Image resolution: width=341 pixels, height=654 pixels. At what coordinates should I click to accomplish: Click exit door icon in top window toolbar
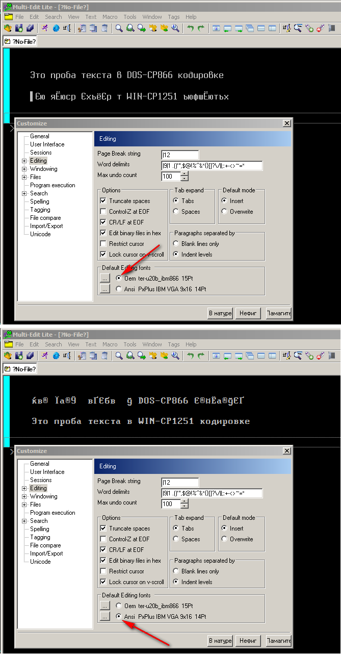point(331,28)
